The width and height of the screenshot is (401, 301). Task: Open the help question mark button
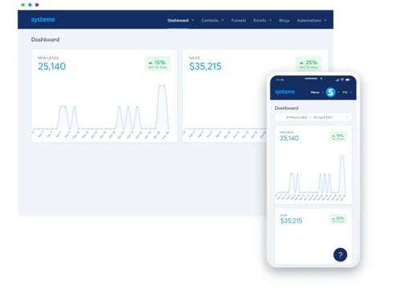(x=340, y=254)
